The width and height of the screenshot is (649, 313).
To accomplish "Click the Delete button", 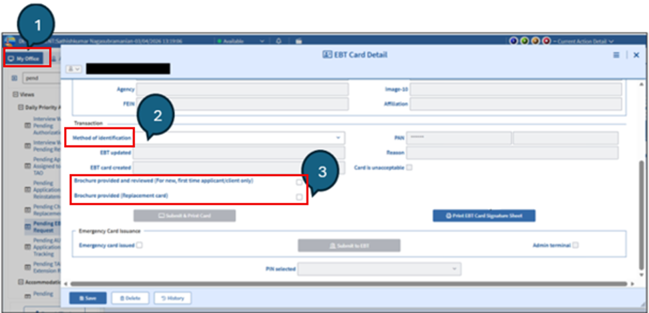I will [130, 298].
